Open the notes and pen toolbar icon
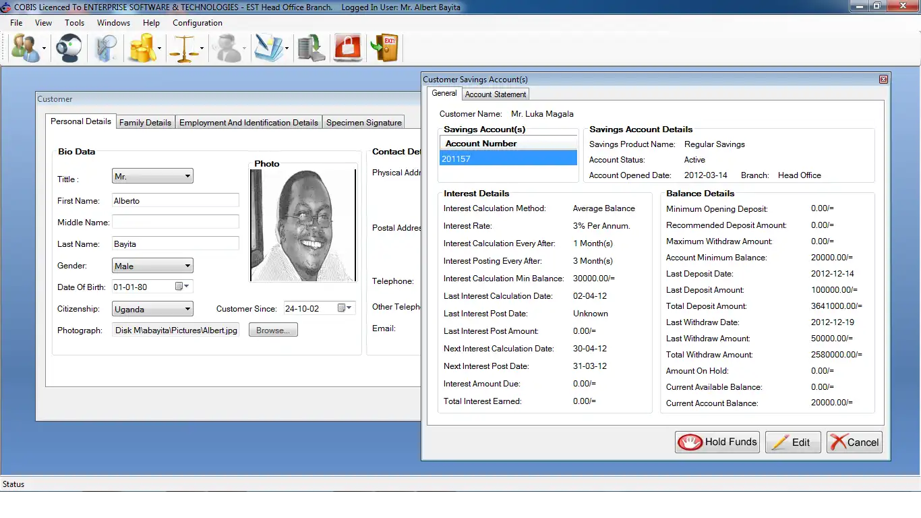The image size is (921, 518). pos(268,48)
